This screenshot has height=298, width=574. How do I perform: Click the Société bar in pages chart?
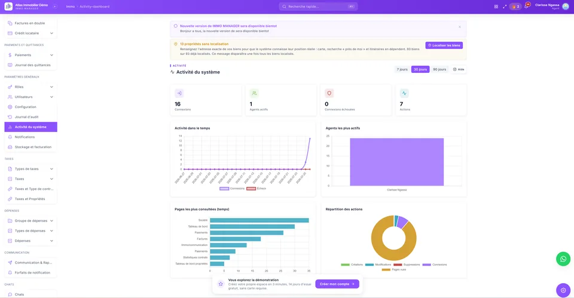pos(259,220)
